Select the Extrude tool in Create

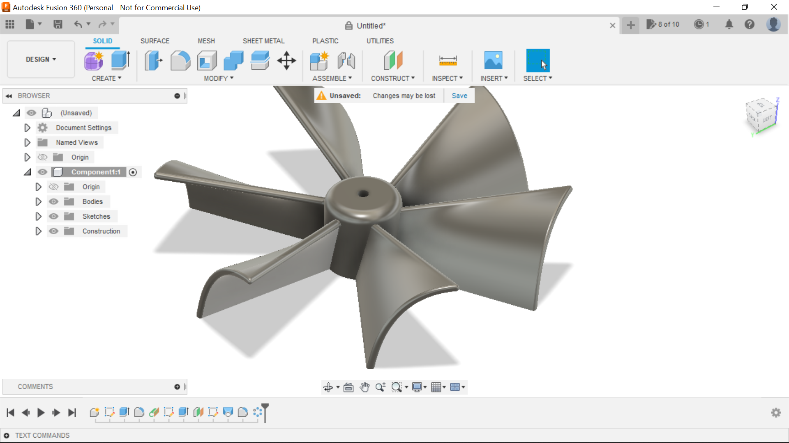121,61
